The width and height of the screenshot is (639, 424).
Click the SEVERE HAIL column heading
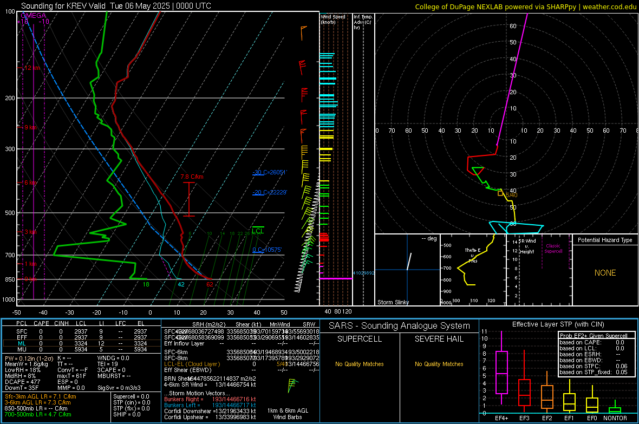point(439,339)
